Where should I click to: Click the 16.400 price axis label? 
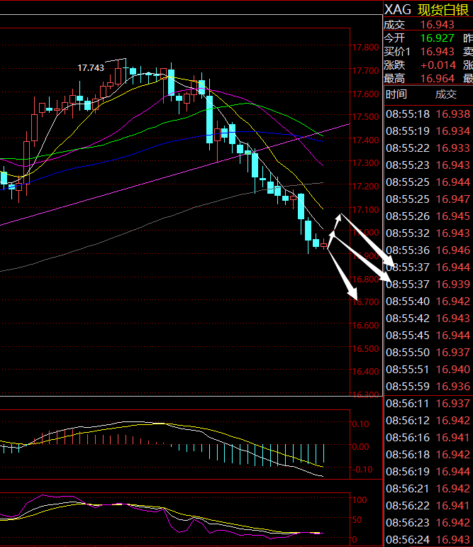pyautogui.click(x=365, y=372)
